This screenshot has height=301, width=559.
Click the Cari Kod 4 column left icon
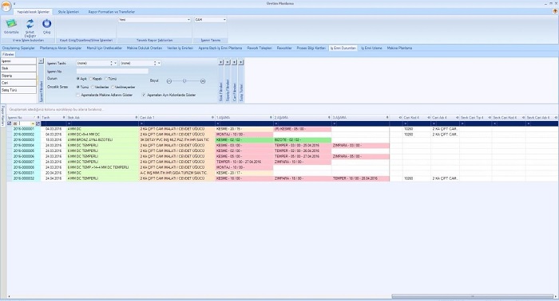[400, 118]
